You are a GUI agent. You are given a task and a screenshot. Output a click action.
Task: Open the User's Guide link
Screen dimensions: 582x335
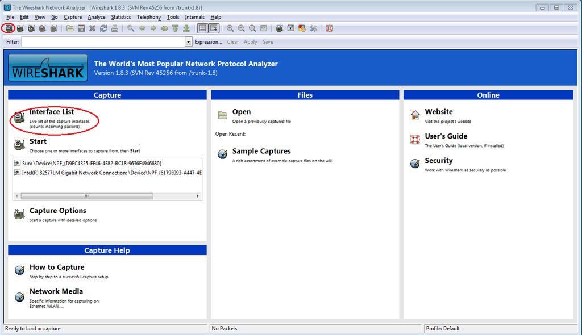pos(446,136)
